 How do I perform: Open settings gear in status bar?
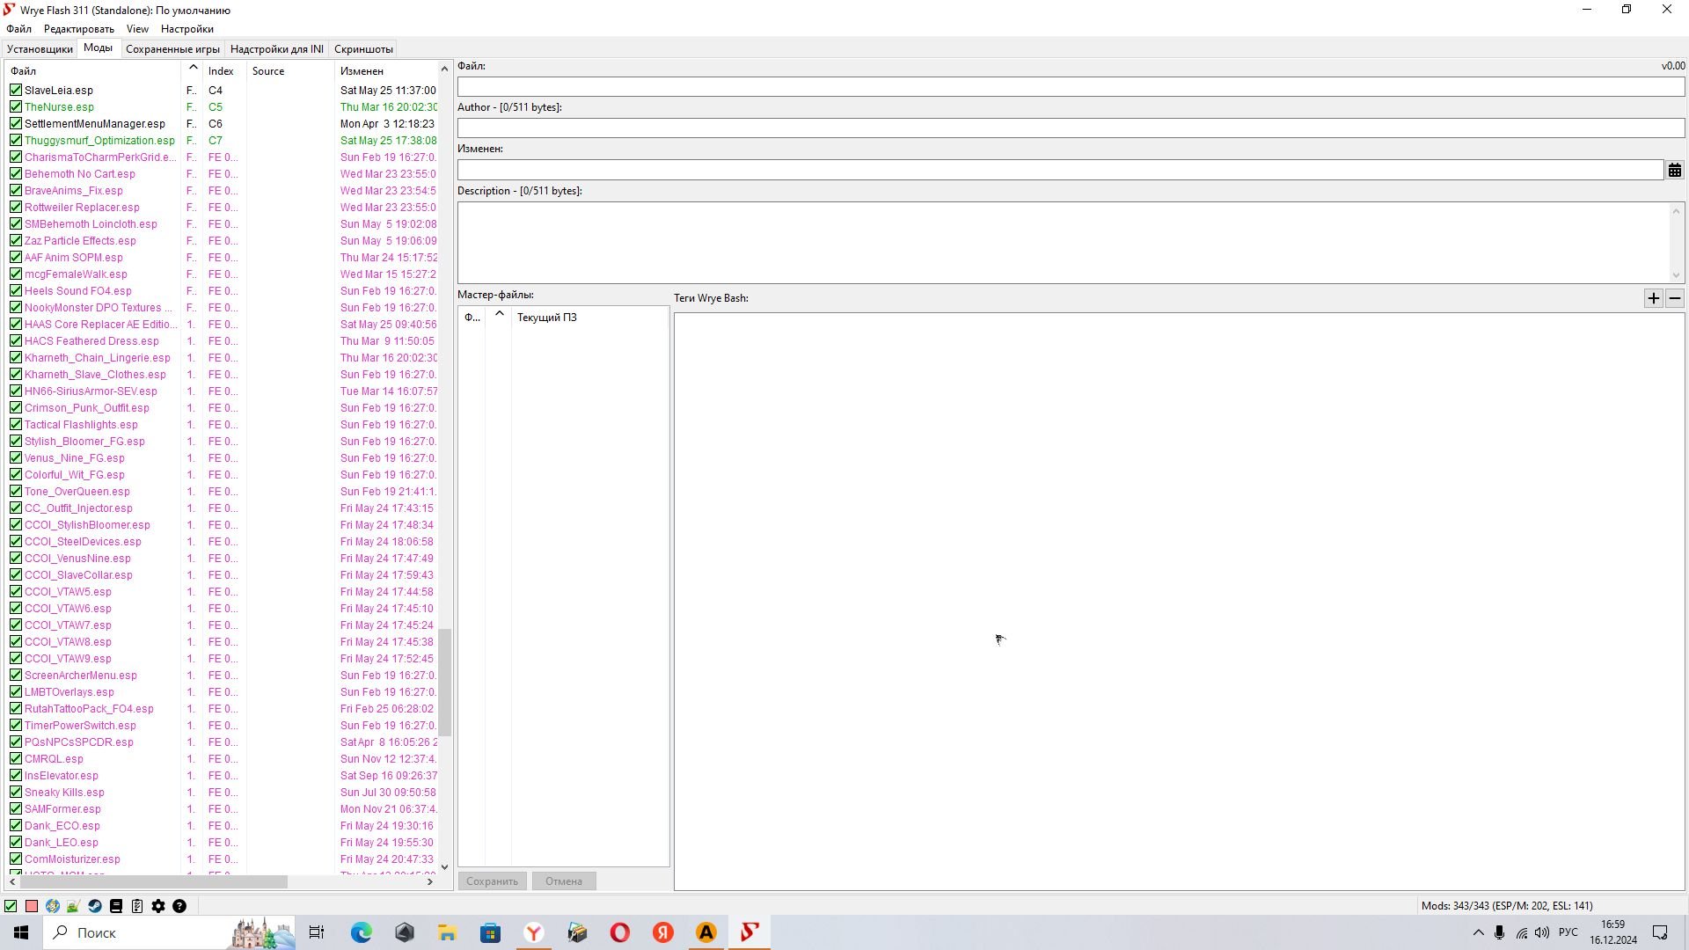[x=158, y=906]
